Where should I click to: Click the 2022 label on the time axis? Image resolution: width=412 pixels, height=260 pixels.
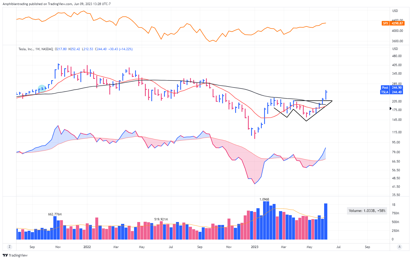click(87, 247)
